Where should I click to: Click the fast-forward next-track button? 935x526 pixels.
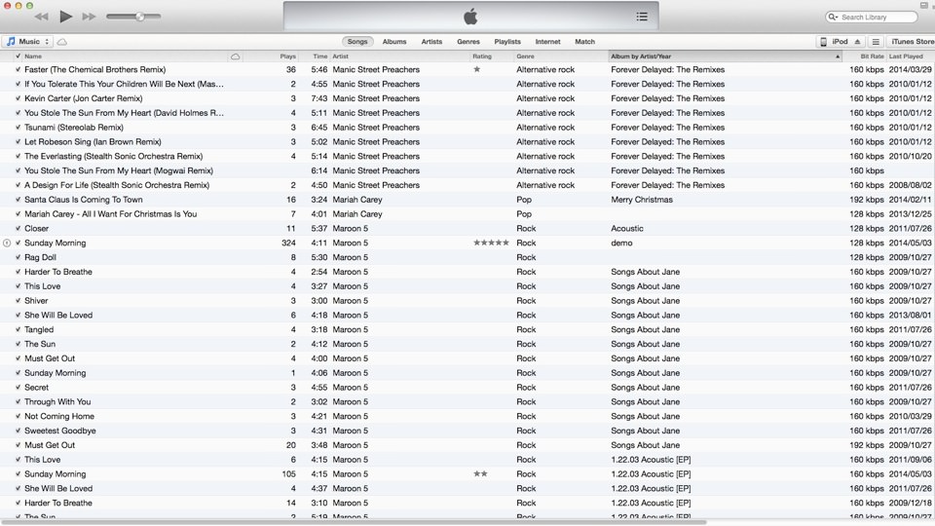89,17
